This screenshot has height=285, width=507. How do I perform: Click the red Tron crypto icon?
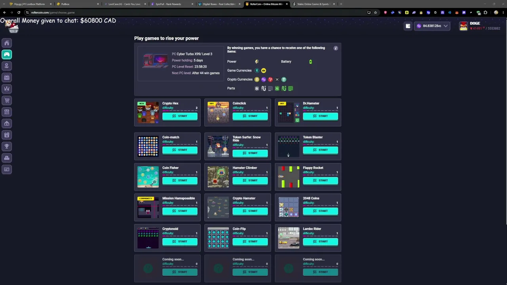coord(270,80)
